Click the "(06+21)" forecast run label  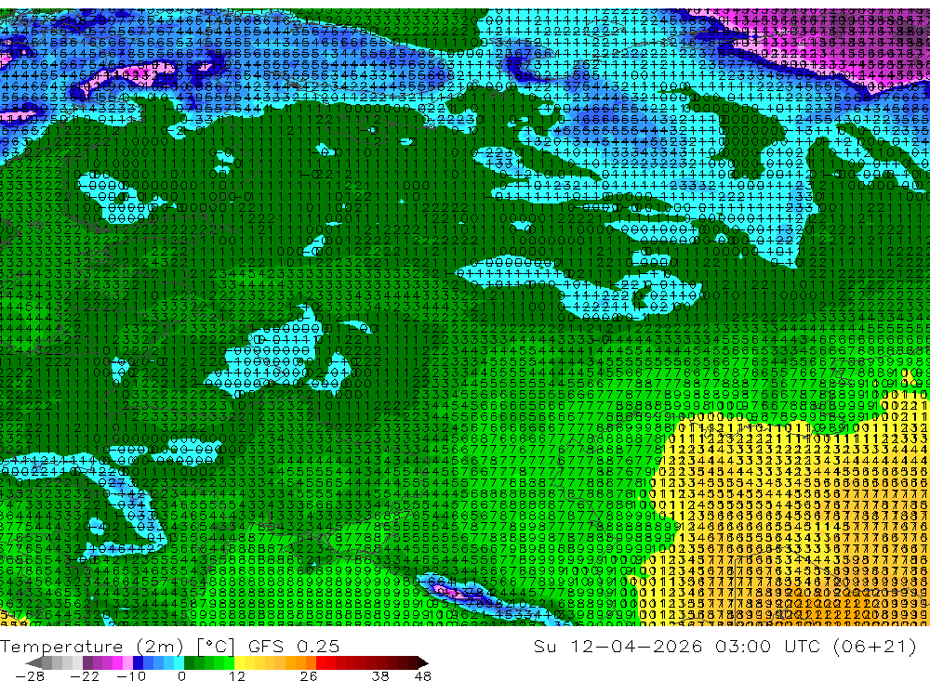coord(875,646)
